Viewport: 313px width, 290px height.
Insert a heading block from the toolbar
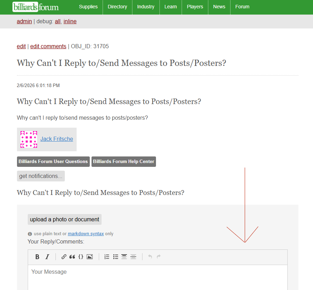coord(124,256)
